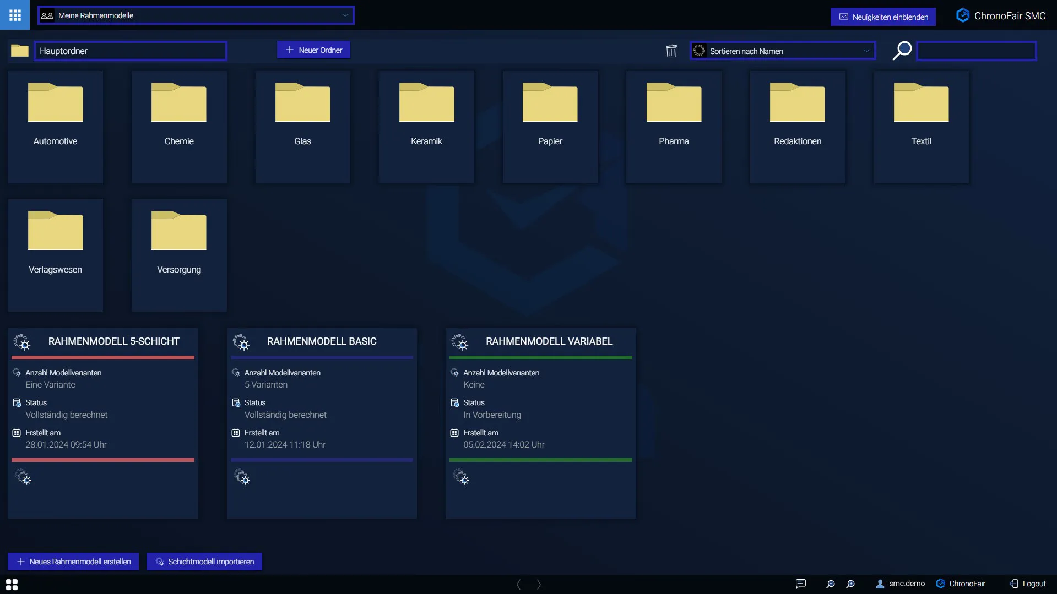Image resolution: width=1057 pixels, height=594 pixels.
Task: Click the '12.01.2024 11:18 Uhr' date
Action: [285, 445]
